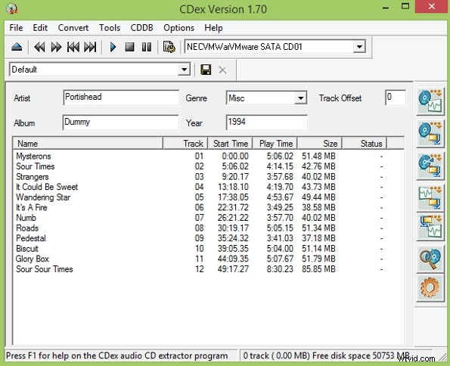450x366 pixels.
Task: Click the rewind (skip back) button
Action: click(x=39, y=47)
